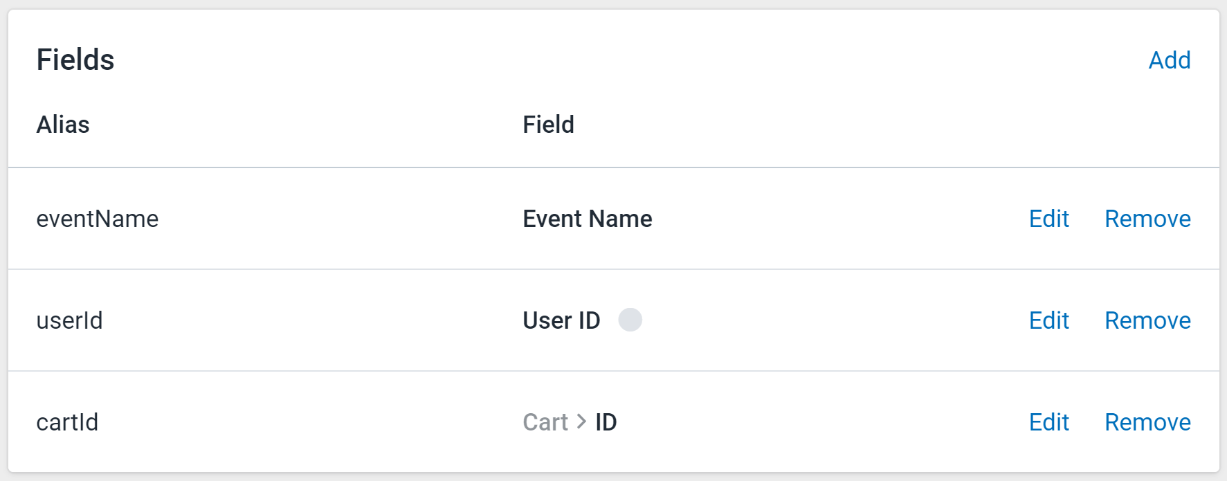Click the chevron arrow between Cart and ID

[x=581, y=421]
